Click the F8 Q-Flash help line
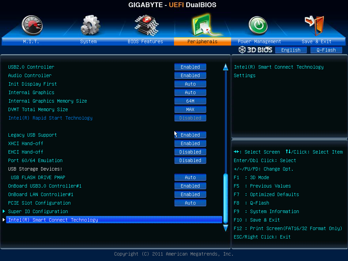 point(251,203)
